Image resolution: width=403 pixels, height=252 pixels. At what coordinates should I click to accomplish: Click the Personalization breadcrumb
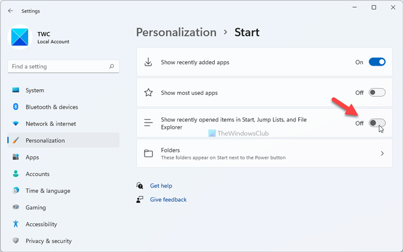(176, 32)
